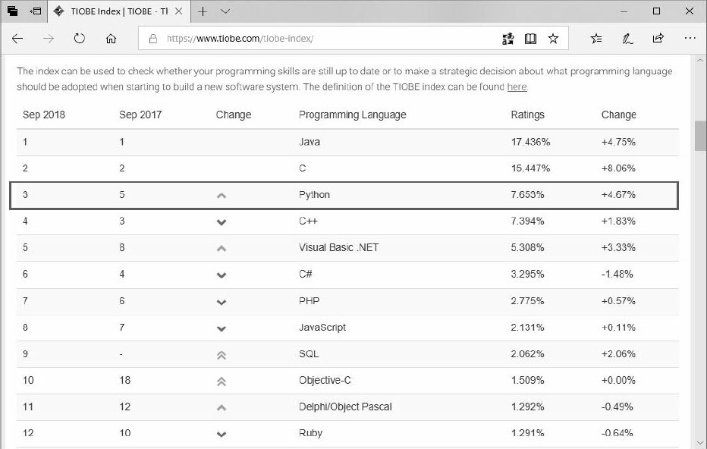
Task: Minimize the browser window
Action: point(624,11)
